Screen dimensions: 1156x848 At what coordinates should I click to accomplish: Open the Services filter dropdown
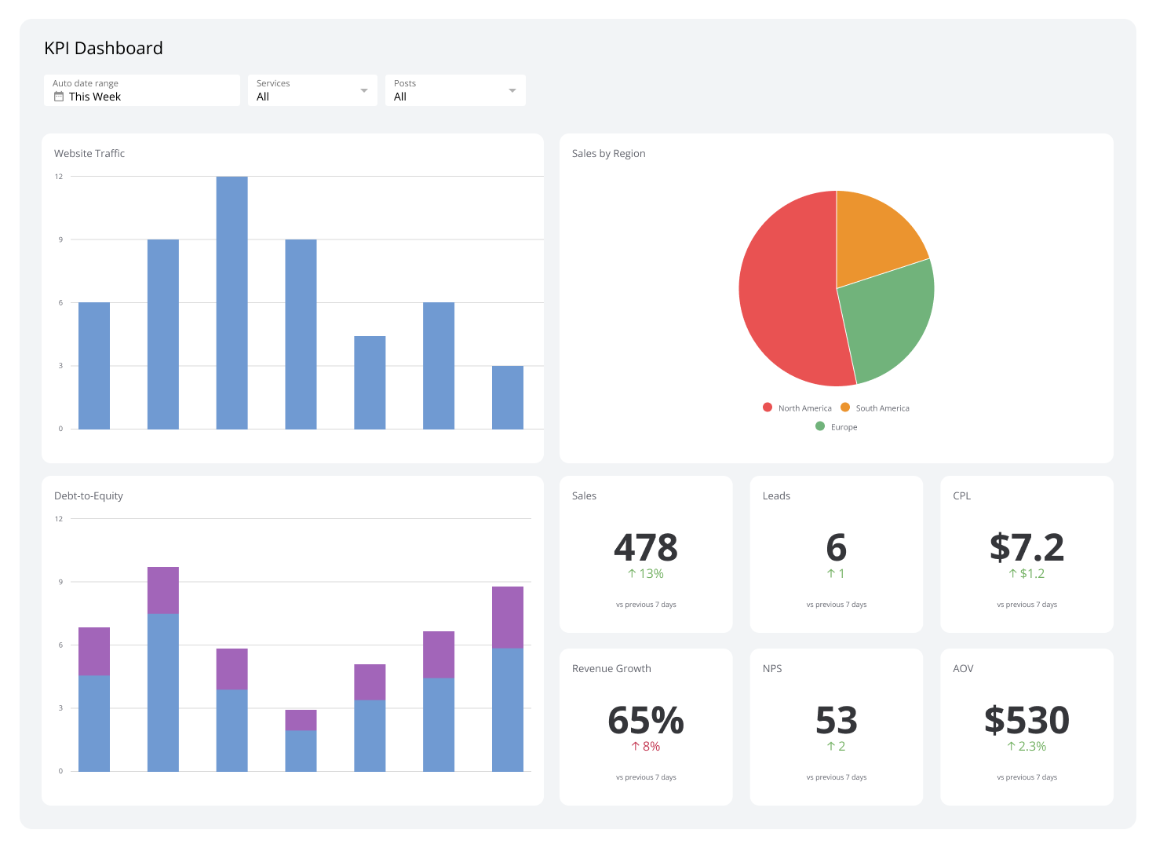coord(312,90)
